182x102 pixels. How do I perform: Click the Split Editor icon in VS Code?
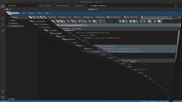click(176, 6)
